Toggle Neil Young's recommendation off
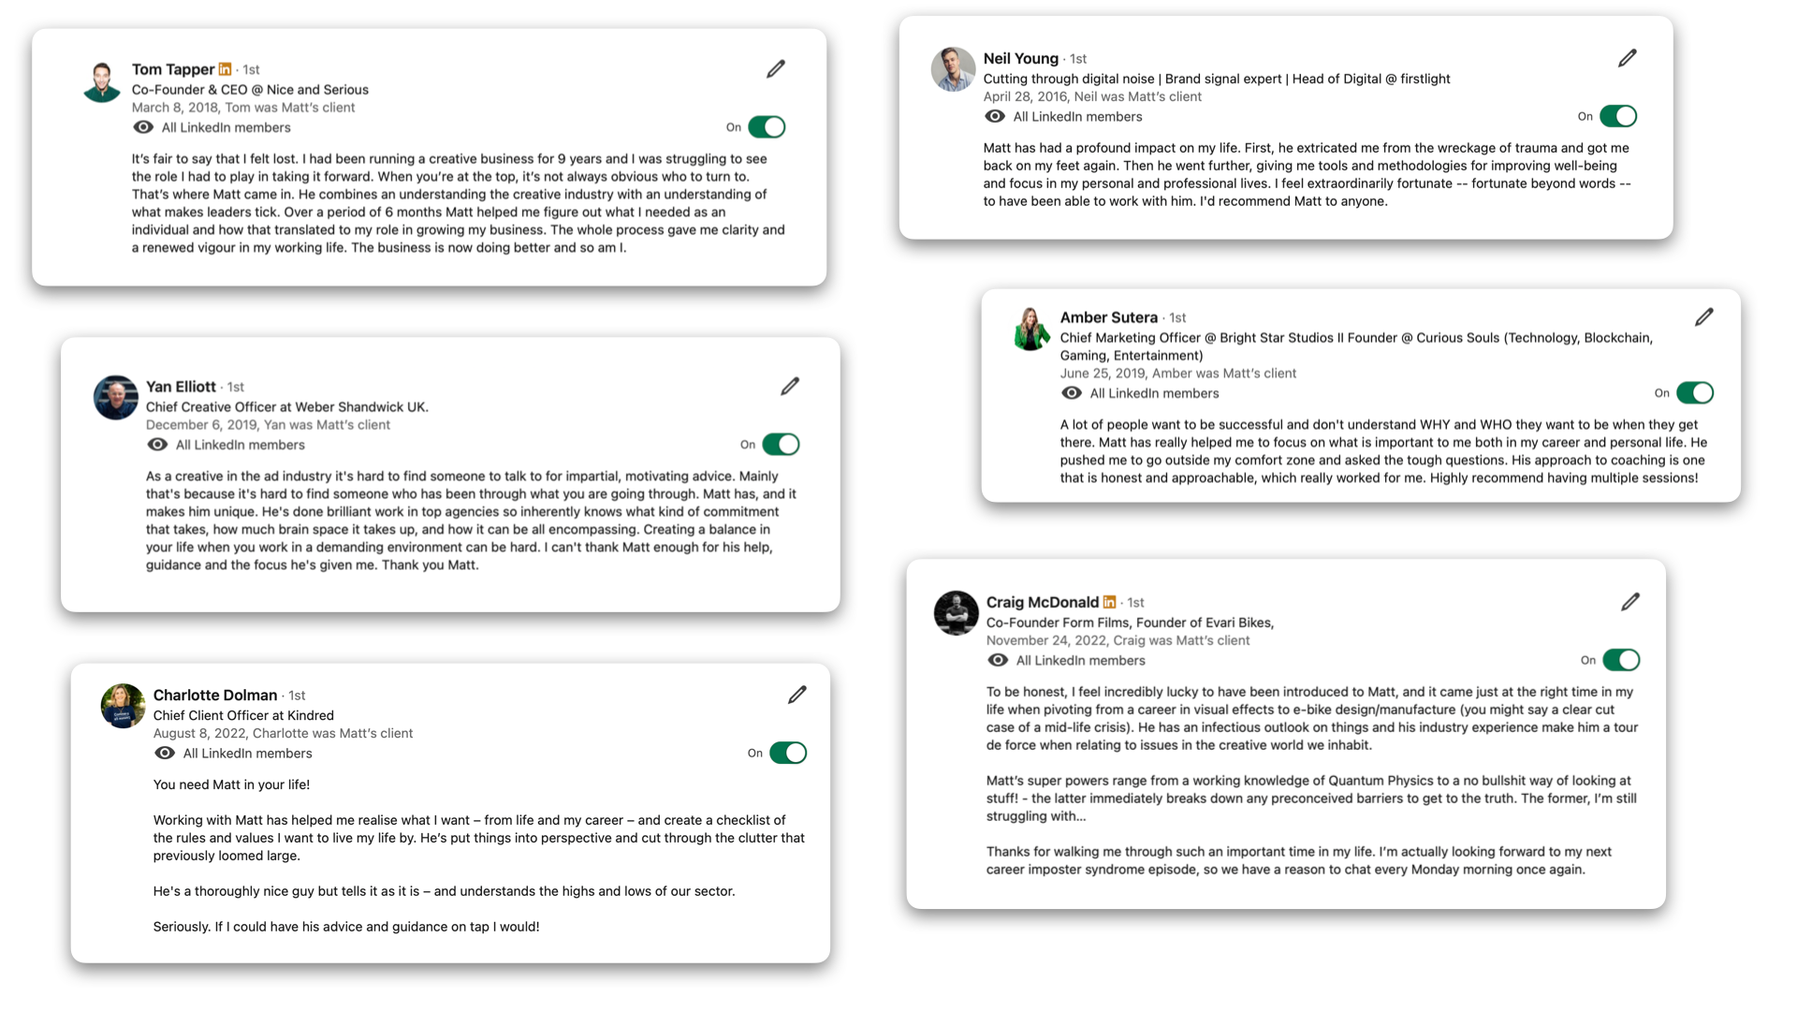Image resolution: width=1797 pixels, height=1011 pixels. (1618, 116)
